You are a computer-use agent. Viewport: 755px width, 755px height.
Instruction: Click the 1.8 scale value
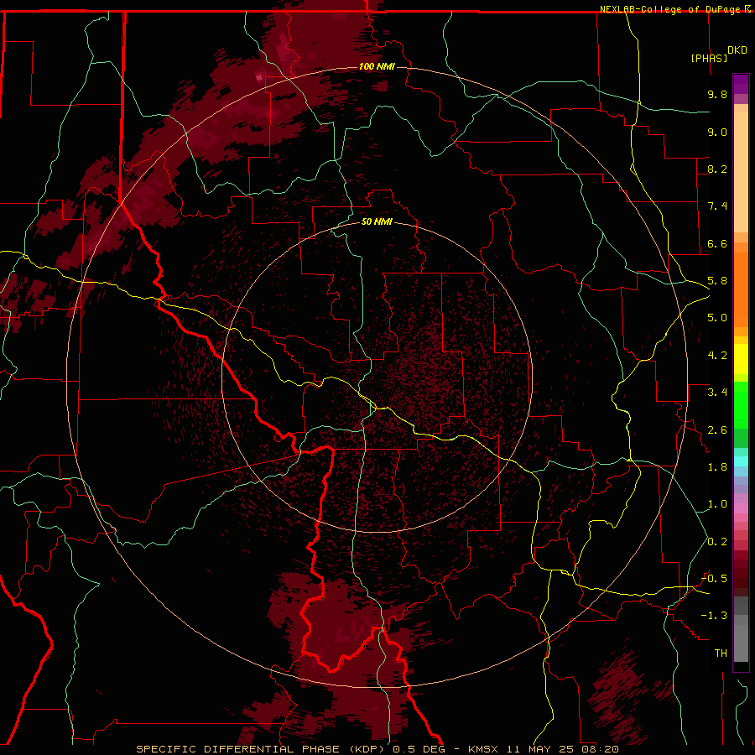click(717, 467)
